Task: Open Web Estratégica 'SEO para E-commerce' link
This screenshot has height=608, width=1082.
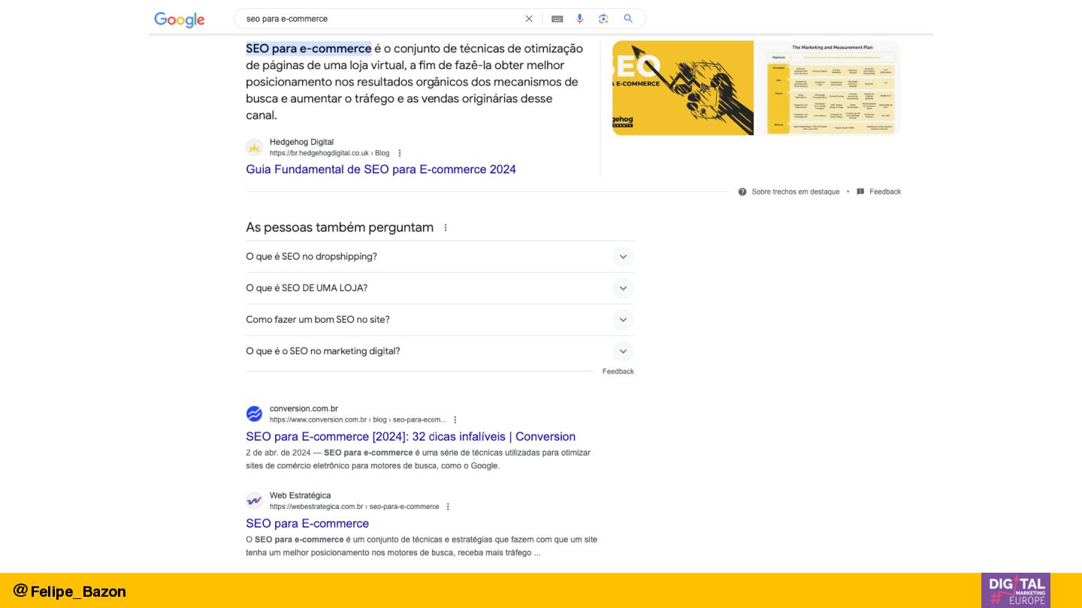Action: tap(307, 524)
